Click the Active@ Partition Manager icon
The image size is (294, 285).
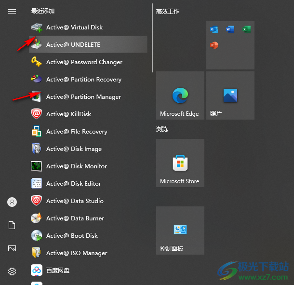(x=36, y=96)
